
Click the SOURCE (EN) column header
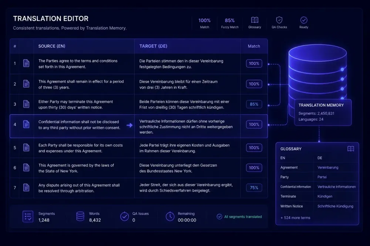click(52, 46)
